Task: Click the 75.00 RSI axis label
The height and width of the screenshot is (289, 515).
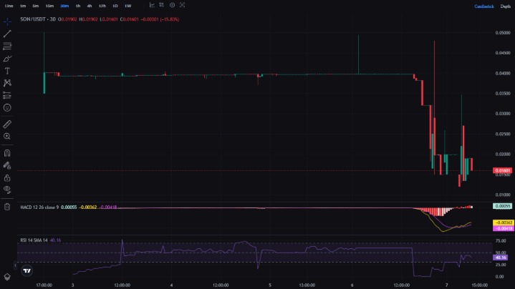Action: (501, 241)
